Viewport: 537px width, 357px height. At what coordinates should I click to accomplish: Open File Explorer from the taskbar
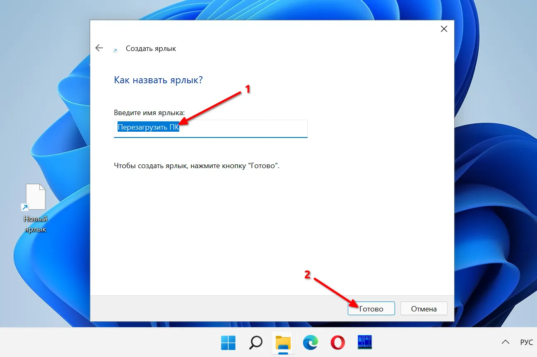coord(283,342)
